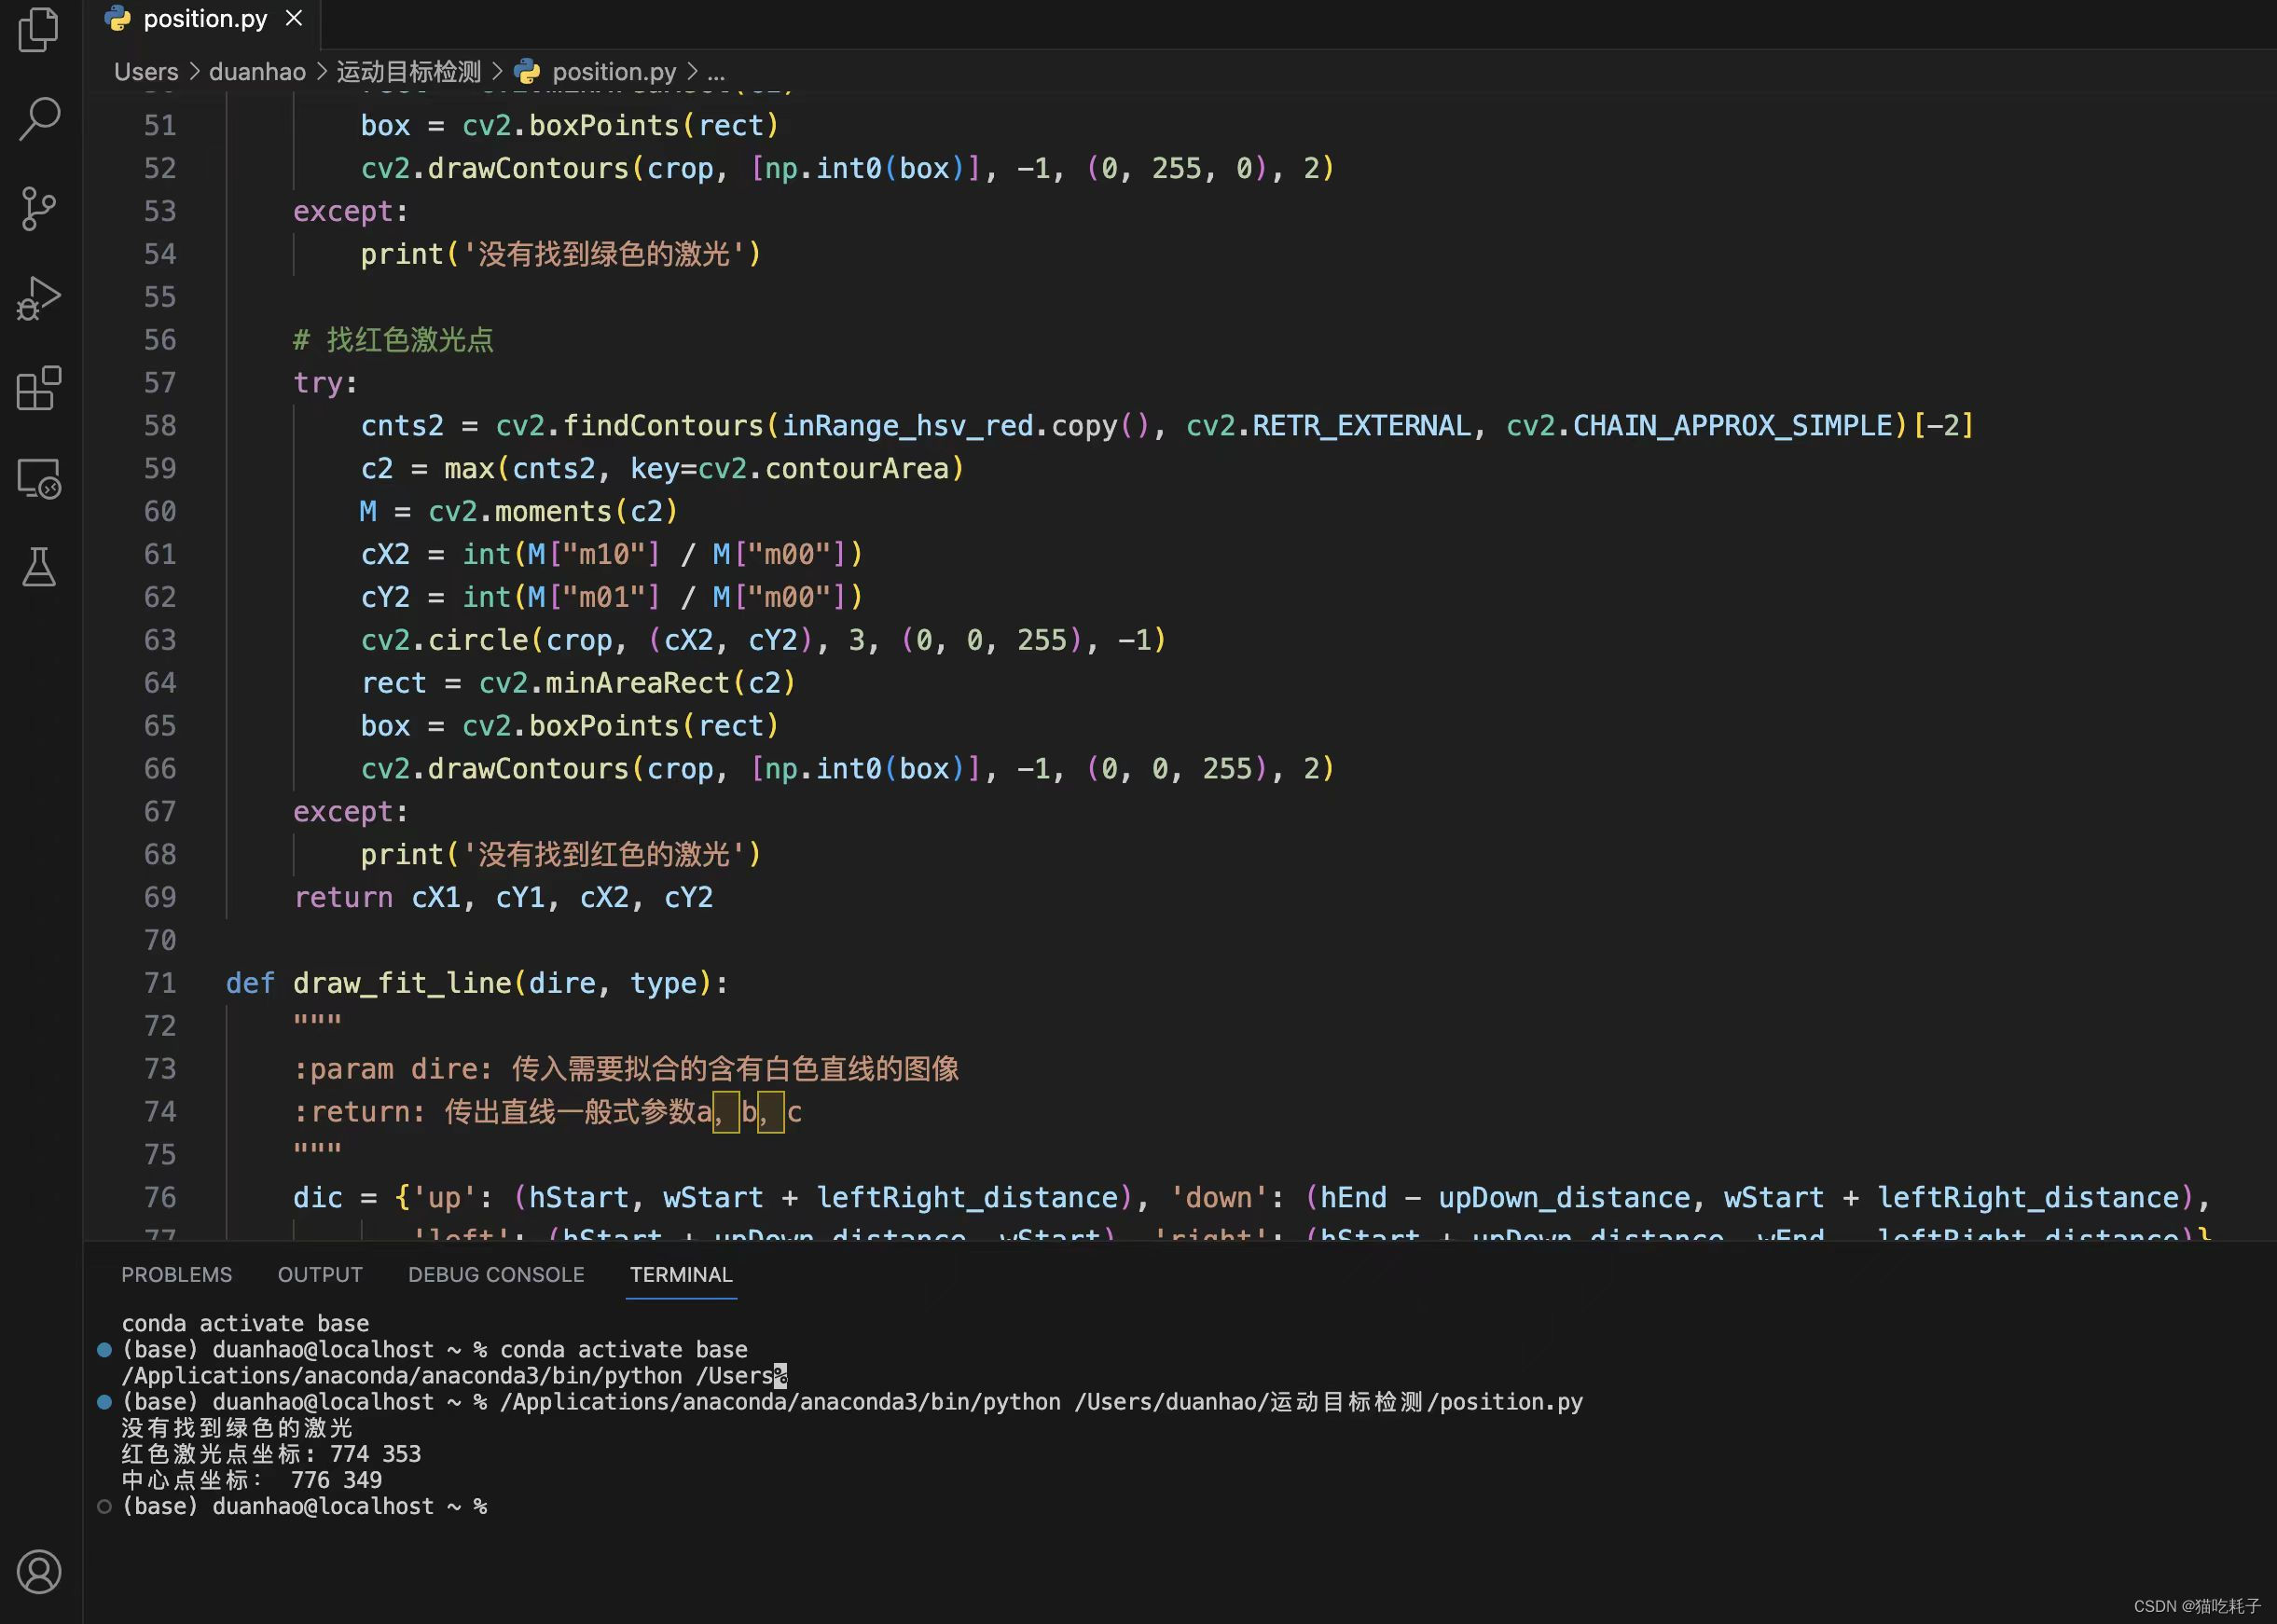Click the cX2 assignment on line 61
Viewport: 2277px width, 1624px height.
[611, 554]
